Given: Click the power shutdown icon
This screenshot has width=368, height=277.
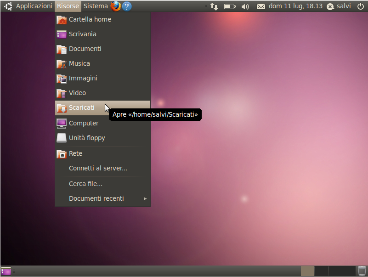Looking at the screenshot, I should [x=361, y=6].
